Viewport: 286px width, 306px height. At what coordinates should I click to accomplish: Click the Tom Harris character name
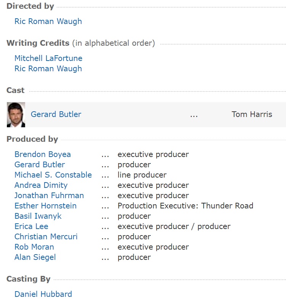[x=252, y=114]
